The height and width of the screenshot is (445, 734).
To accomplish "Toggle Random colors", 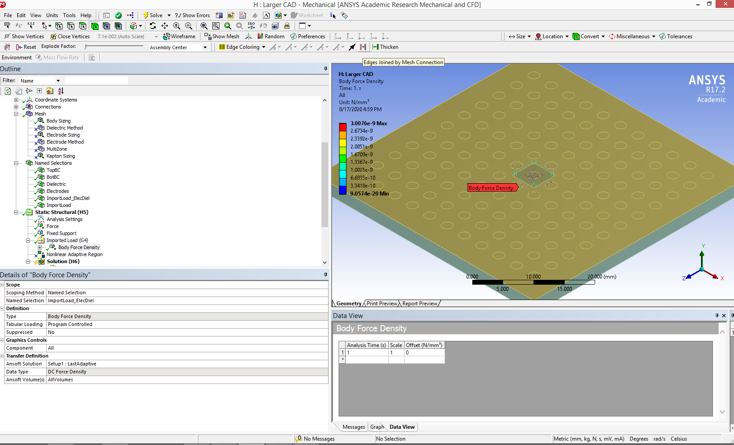I will [271, 36].
